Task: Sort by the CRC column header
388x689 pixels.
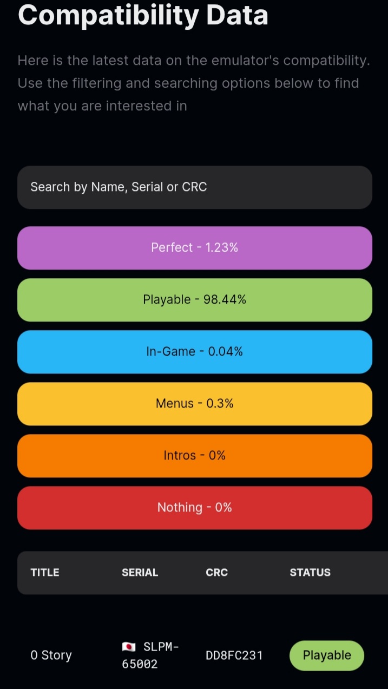Action: point(216,573)
